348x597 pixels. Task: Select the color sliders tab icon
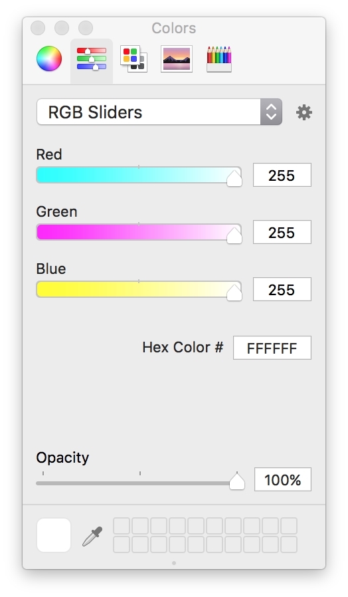coord(92,59)
